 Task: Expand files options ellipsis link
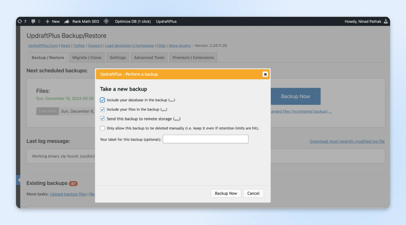164,109
